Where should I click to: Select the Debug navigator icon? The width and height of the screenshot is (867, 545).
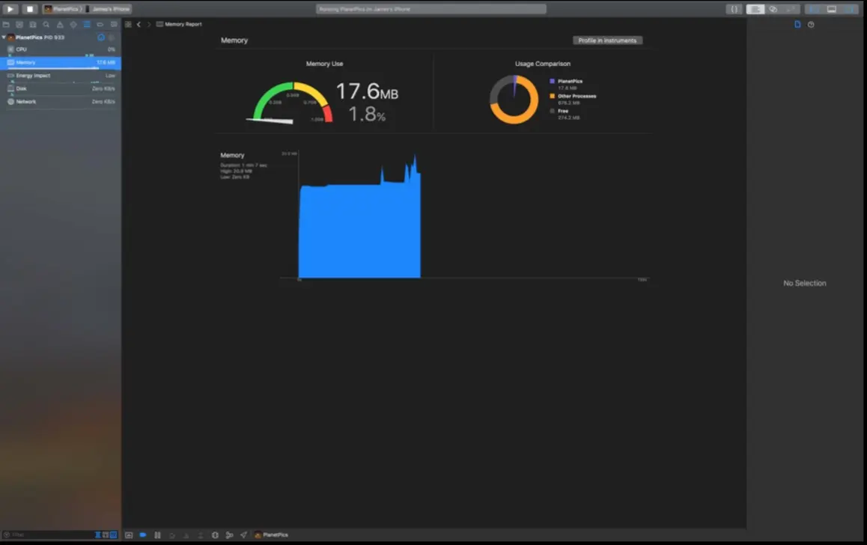click(87, 24)
